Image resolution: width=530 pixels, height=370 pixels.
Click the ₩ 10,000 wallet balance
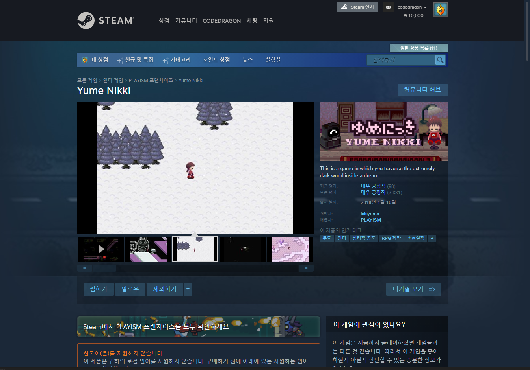coord(413,15)
